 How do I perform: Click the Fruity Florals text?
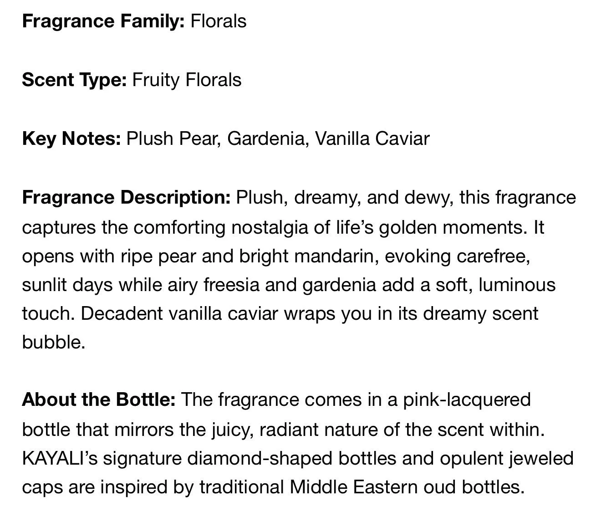tap(187, 80)
